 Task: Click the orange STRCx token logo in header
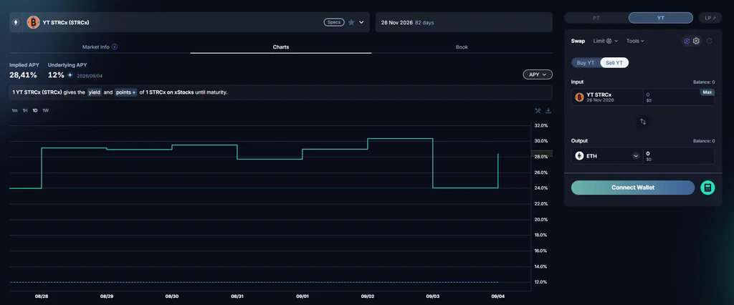(x=33, y=22)
